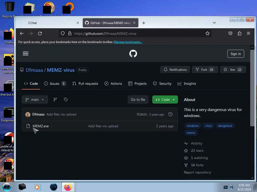Open the extensions puzzle icon
Screen dimensions: 257x192
click(x=239, y=33)
